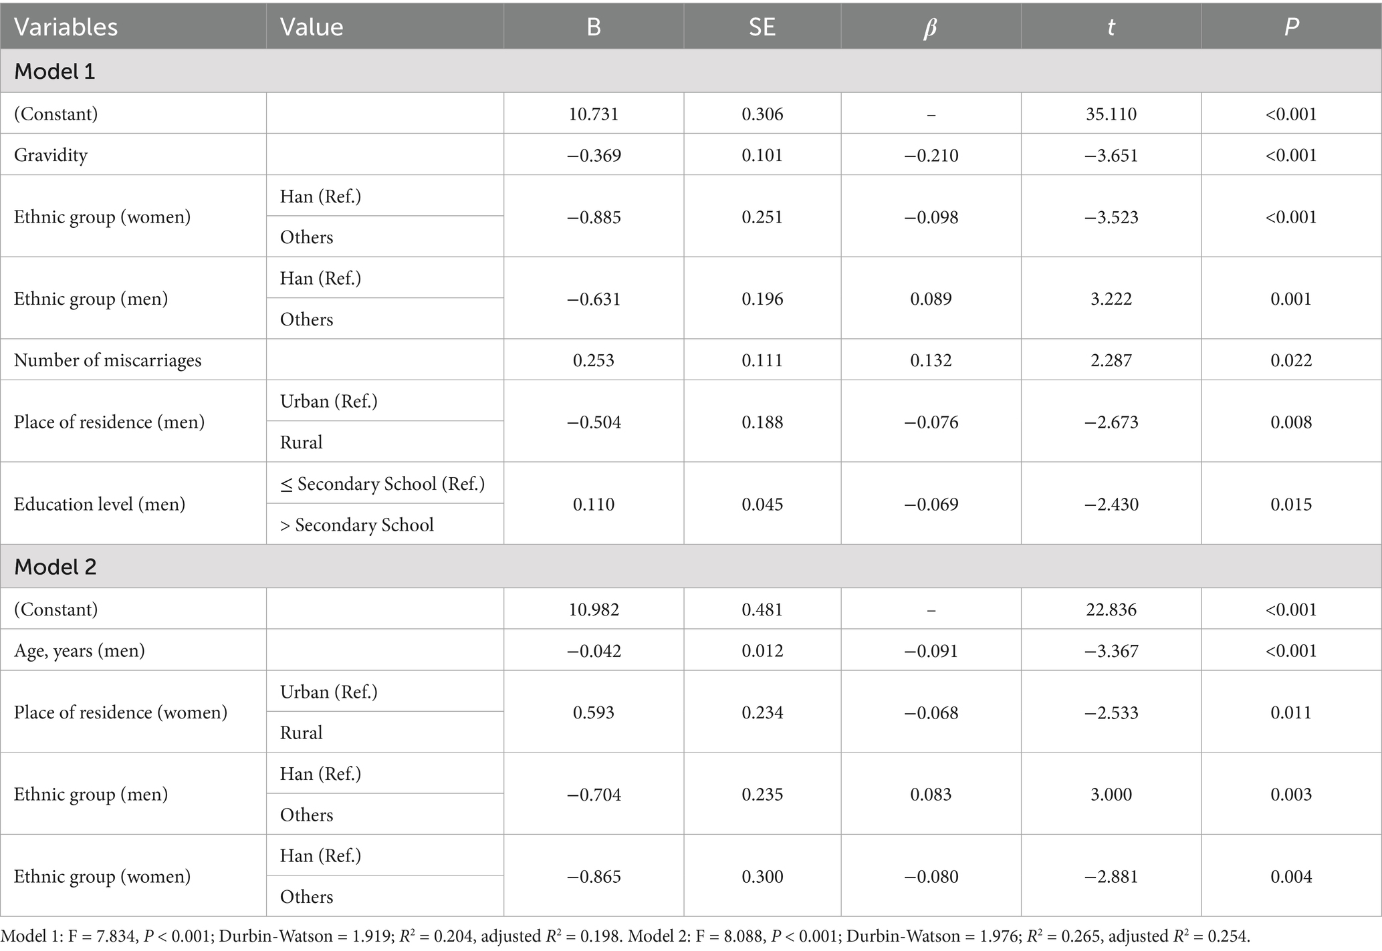
Task: Click Place of residence (men) cell
Action: coord(109,422)
